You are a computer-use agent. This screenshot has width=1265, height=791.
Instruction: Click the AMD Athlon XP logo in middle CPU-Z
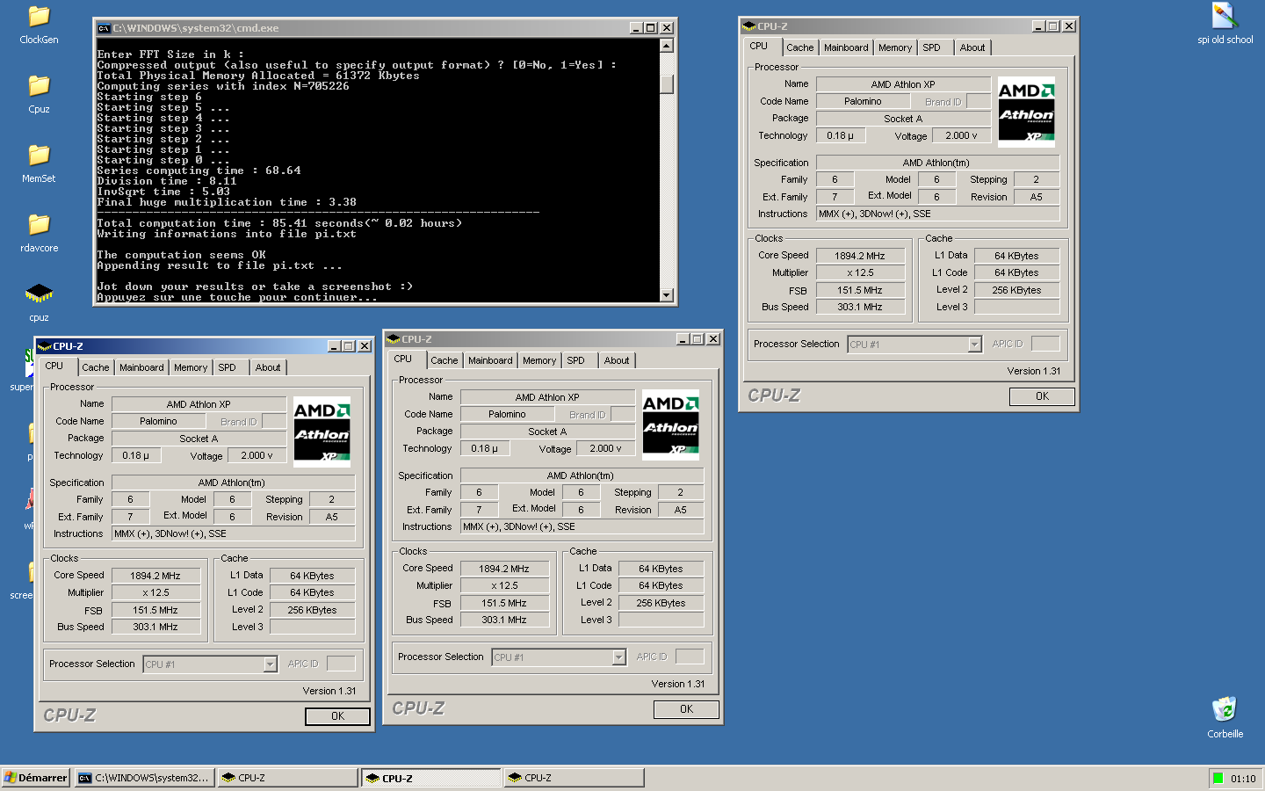coord(670,425)
